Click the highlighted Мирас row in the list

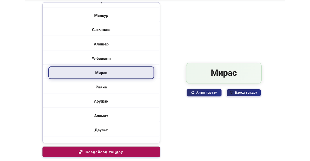[x=101, y=73]
